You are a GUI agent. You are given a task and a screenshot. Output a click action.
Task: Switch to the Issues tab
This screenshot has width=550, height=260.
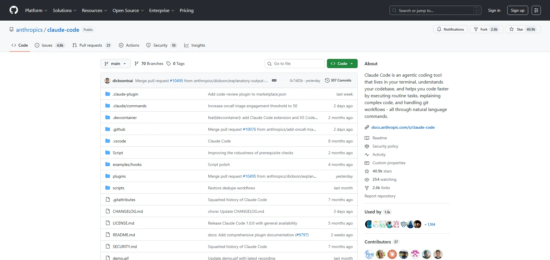(x=47, y=45)
